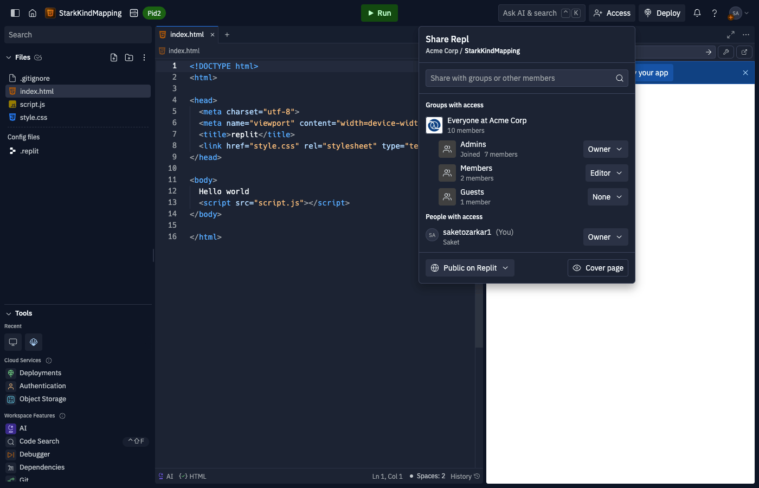Focus the sidebar Search field
Viewport: 759px width, 488px height.
tap(78, 35)
